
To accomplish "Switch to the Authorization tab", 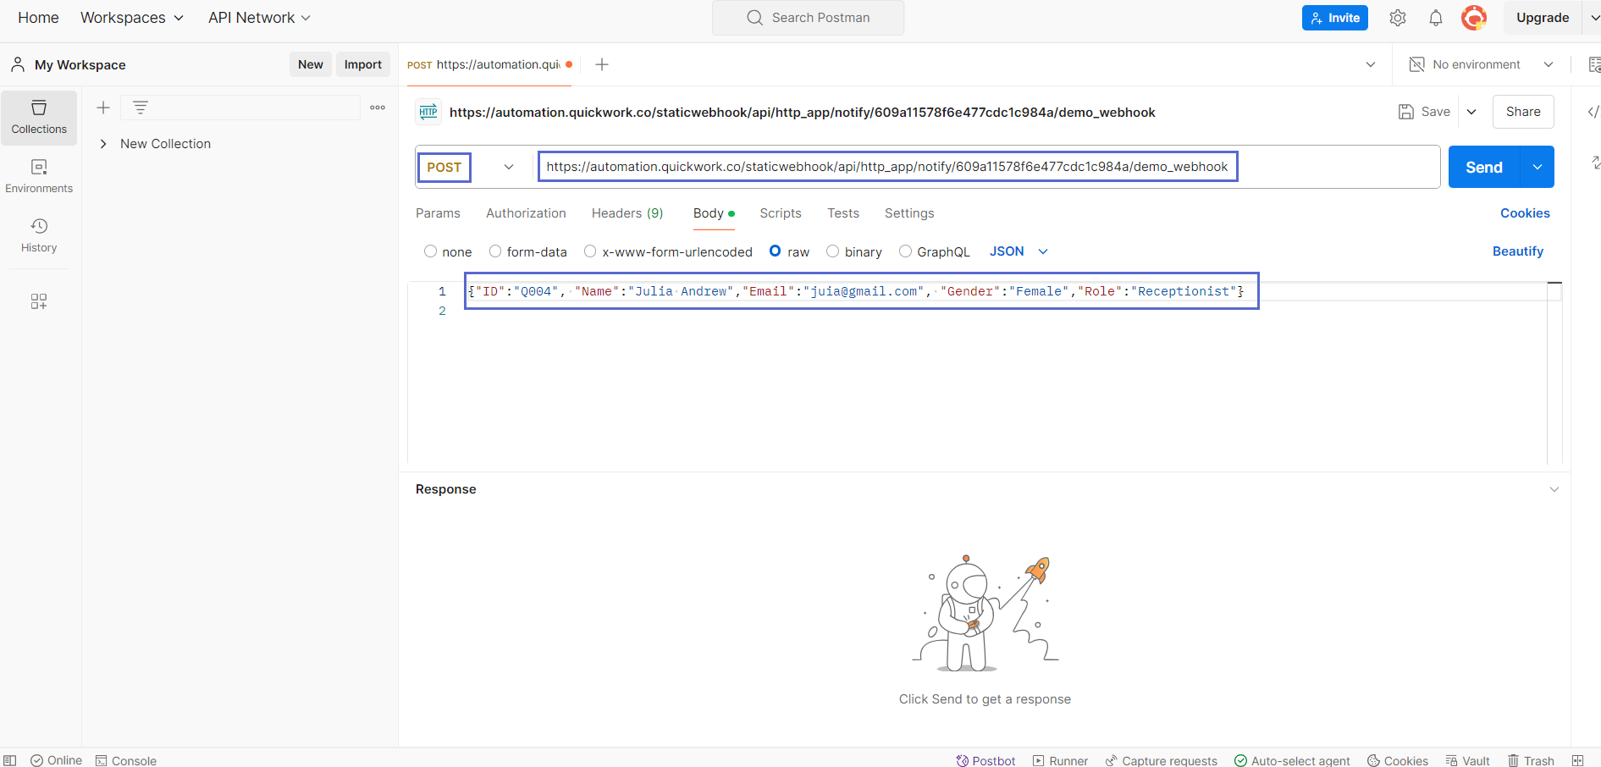I will click(x=526, y=213).
